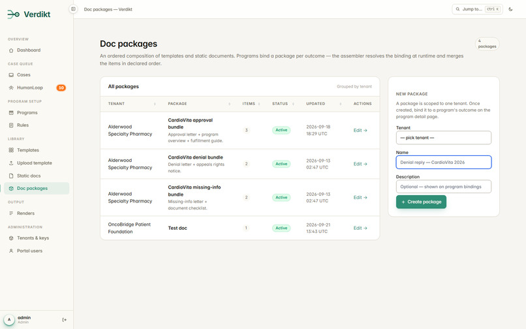Screen dimensions: 526x329
Task: Open the Jump to search box
Action: (x=477, y=9)
